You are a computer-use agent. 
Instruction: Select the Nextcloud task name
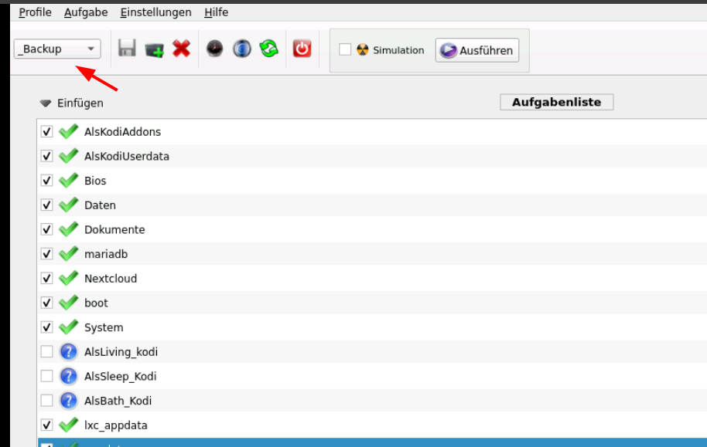[111, 279]
